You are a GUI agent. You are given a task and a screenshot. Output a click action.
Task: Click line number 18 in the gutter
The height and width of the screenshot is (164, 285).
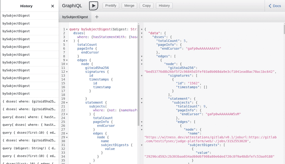[63, 95]
